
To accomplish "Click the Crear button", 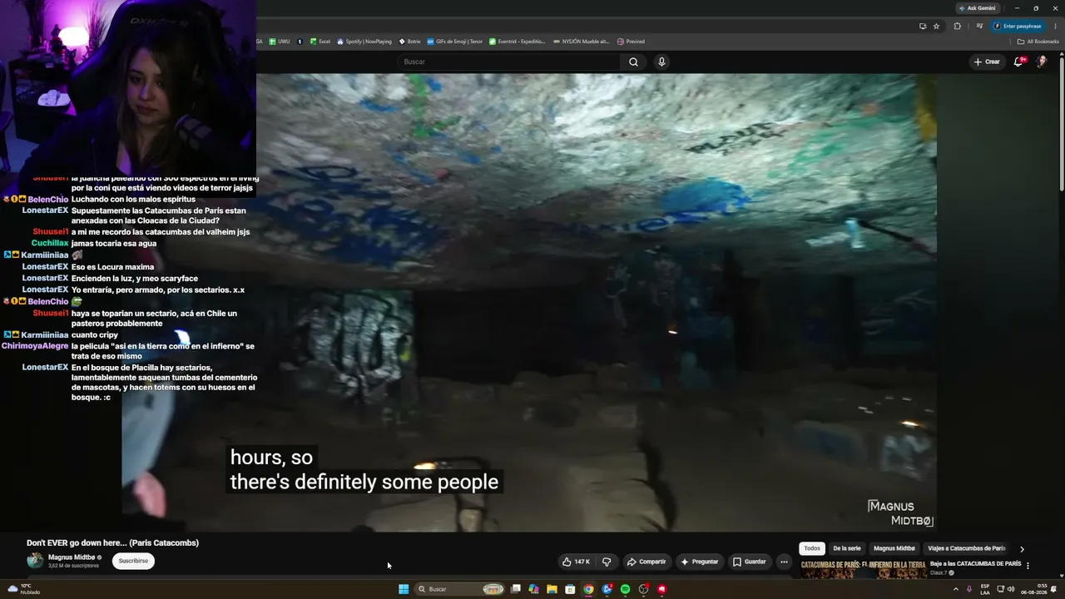I will [987, 62].
